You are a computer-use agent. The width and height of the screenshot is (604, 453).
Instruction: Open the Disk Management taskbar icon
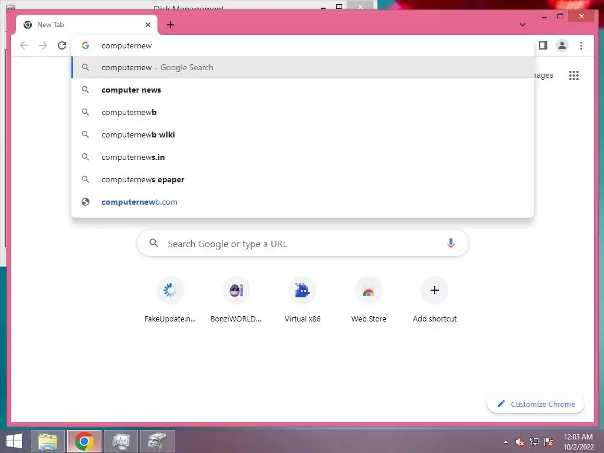(x=157, y=441)
